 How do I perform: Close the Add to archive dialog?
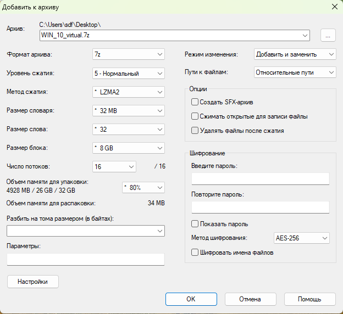334,7
